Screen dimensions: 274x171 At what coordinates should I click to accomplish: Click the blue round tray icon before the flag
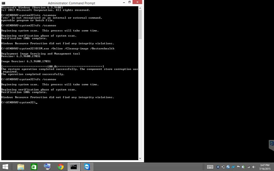pos(233,167)
